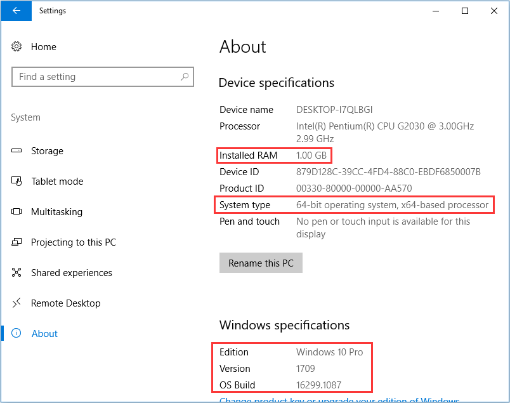Click the Shared experiences icon
510x403 pixels.
pyautogui.click(x=16, y=272)
